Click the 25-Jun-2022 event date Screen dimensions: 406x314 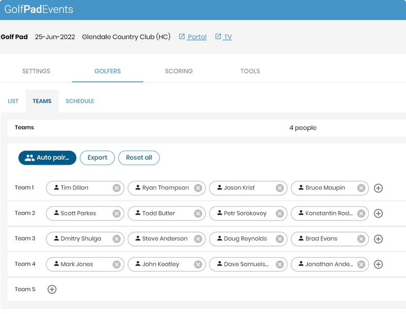[x=55, y=37]
